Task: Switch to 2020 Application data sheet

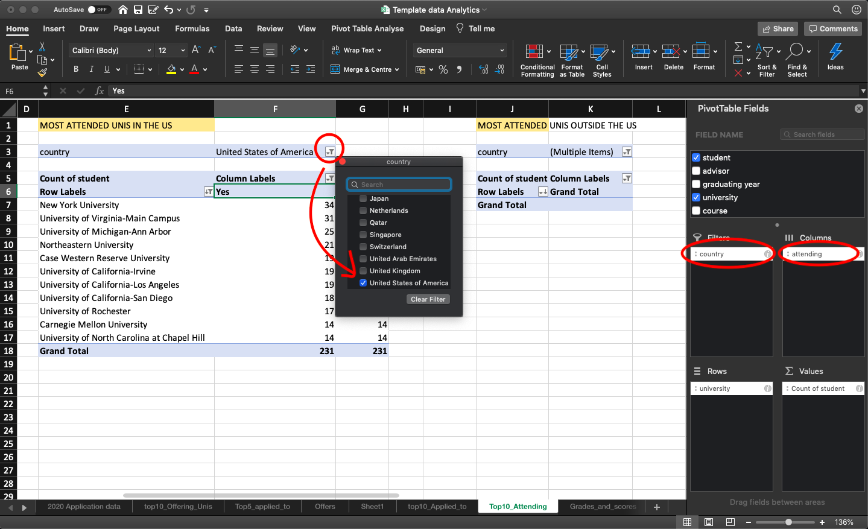Action: (84, 507)
